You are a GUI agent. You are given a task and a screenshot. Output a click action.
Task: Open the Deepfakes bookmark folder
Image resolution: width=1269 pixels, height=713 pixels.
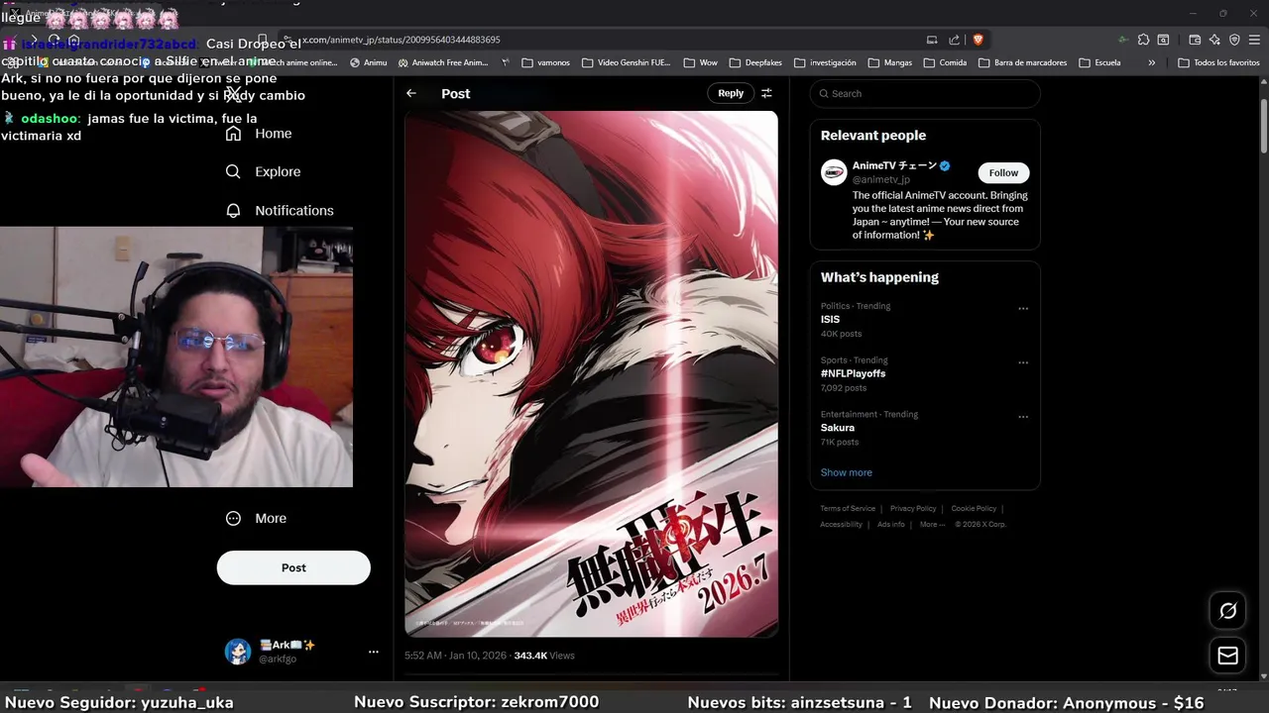755,62
